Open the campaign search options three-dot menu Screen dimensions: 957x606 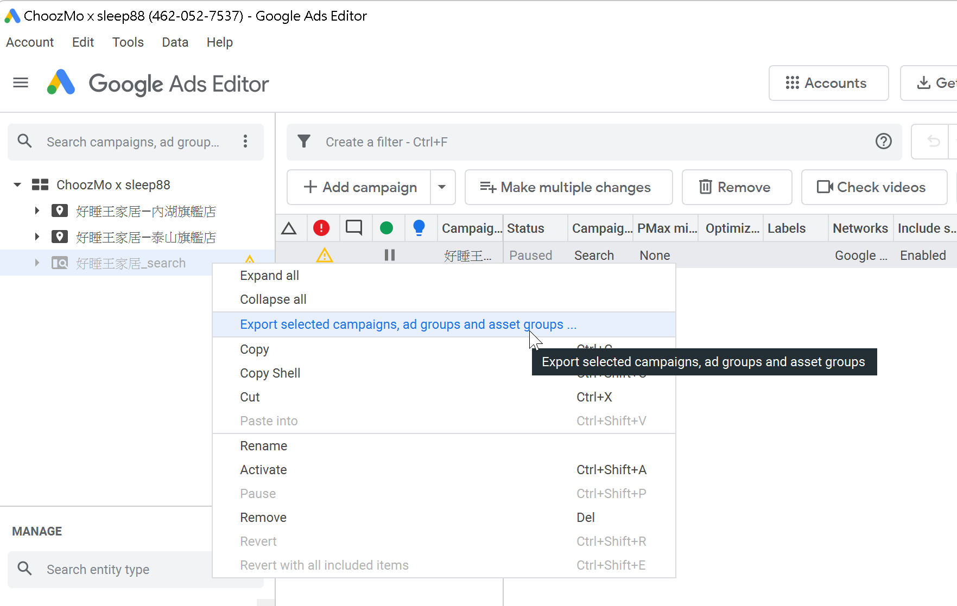pos(245,142)
